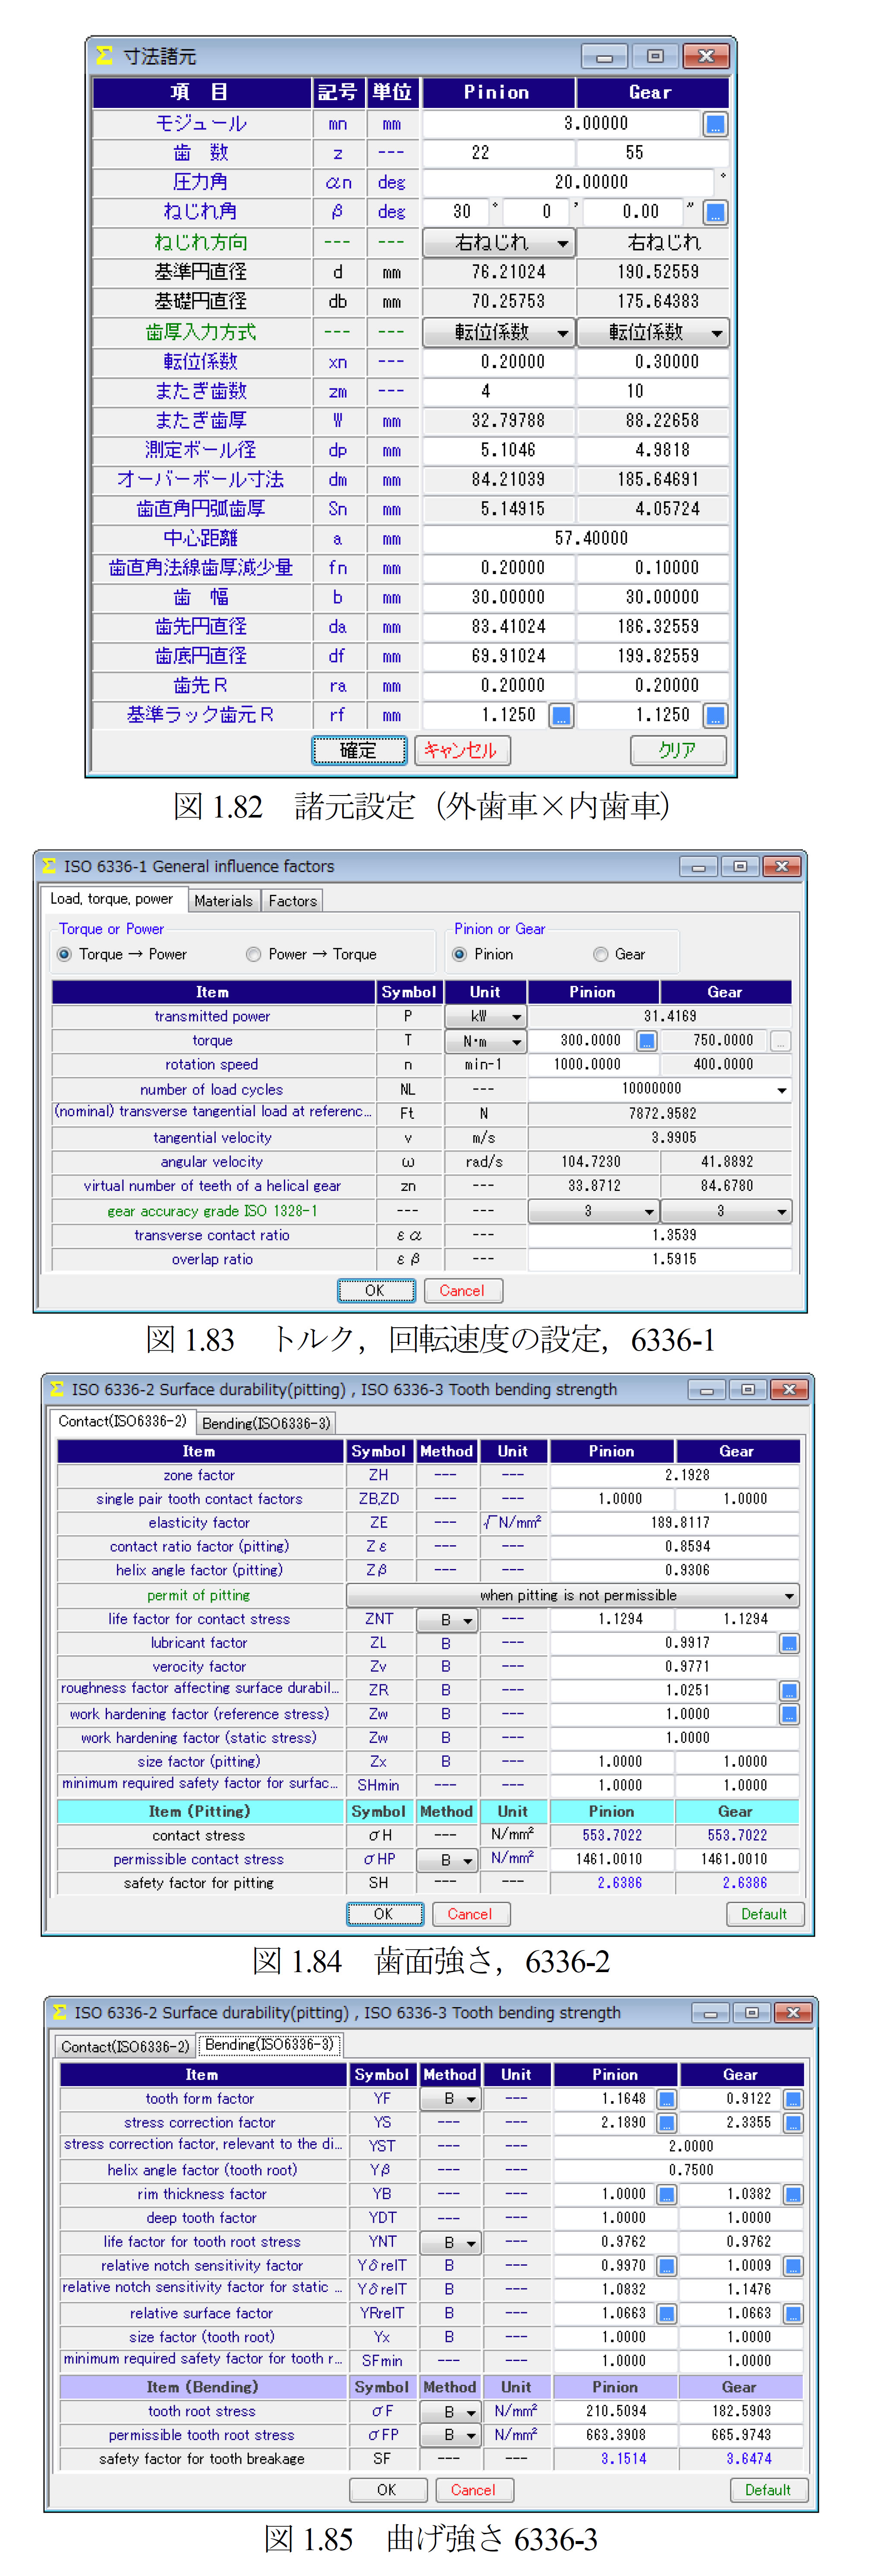Click Gear tooth count field 55
Viewport: 887px width, 2576px height.
[653, 153]
